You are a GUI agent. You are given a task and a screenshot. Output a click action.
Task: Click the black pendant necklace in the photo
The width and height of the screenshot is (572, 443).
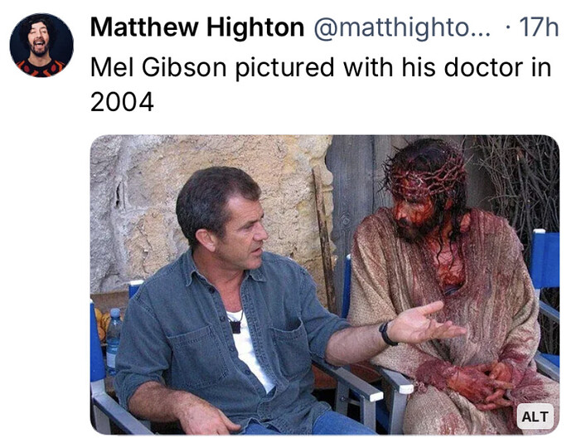pos(235,327)
